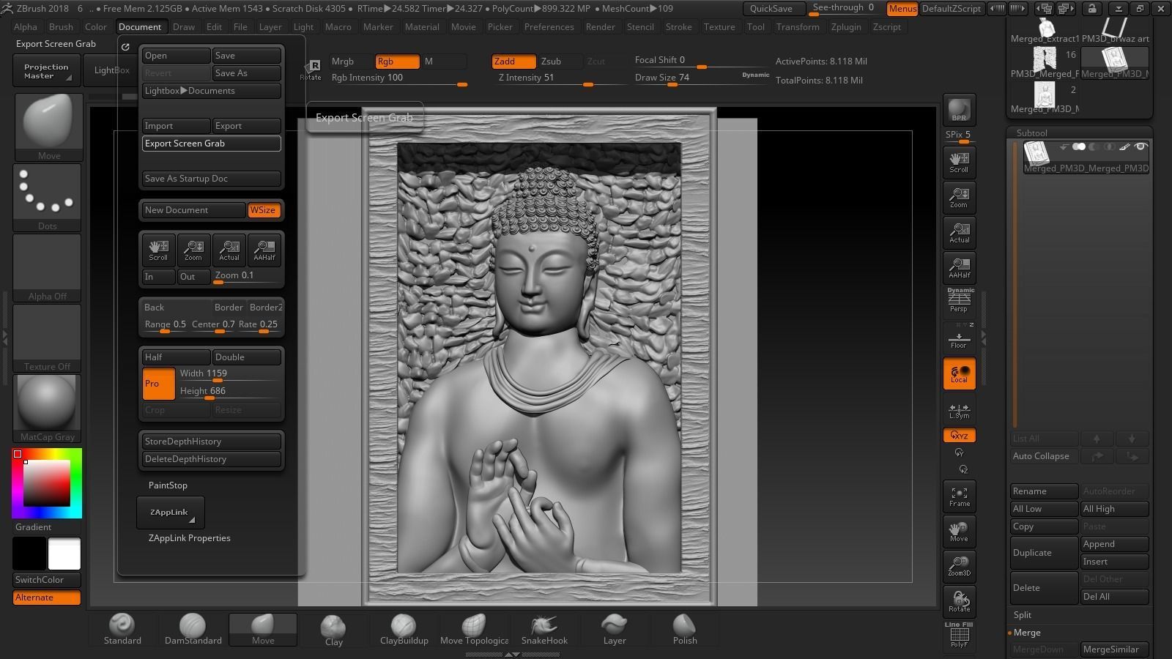This screenshot has width=1172, height=659.
Task: Select the Scroll icon in right shelf
Action: tap(959, 163)
